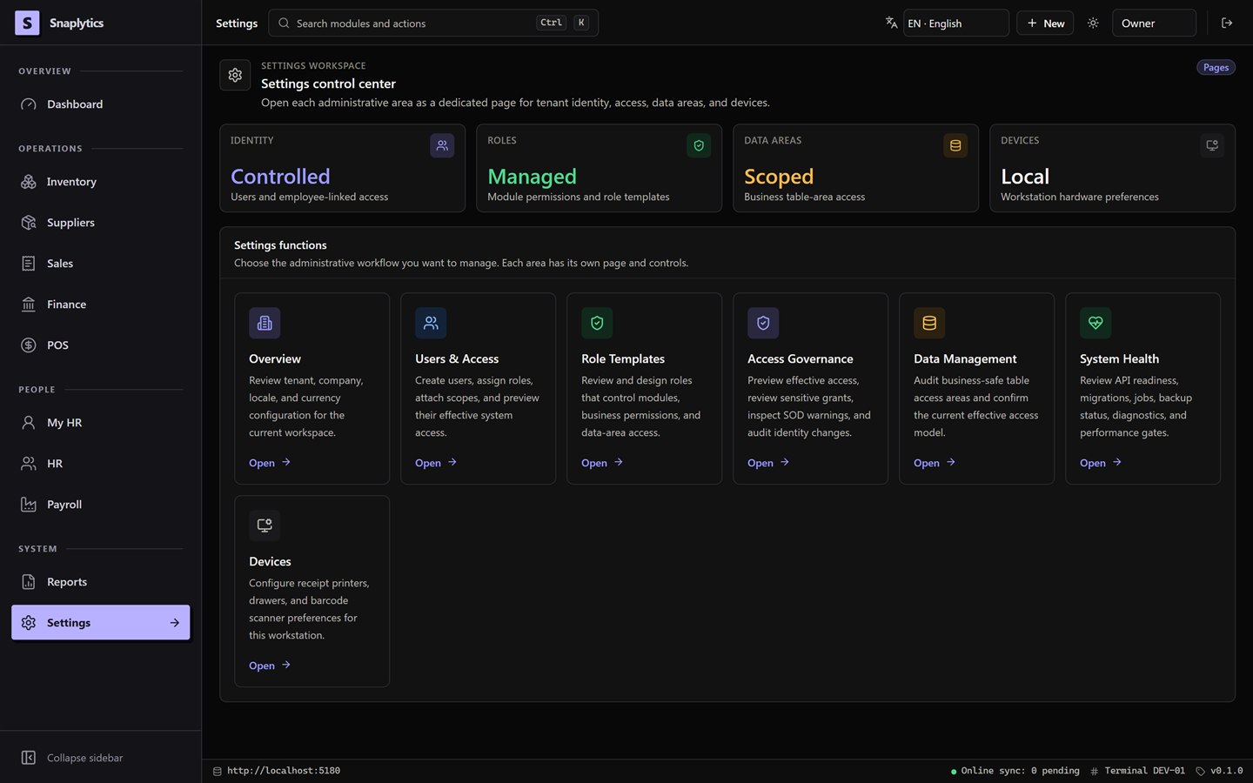Click the Users & Access people icon

pos(431,323)
